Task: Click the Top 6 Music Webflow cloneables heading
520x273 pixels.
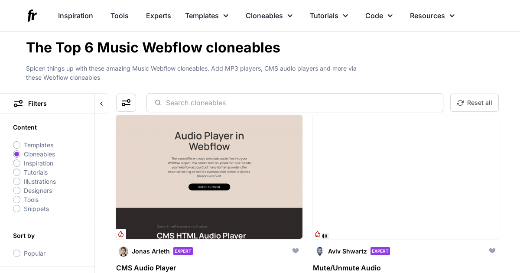Action: tap(153, 47)
